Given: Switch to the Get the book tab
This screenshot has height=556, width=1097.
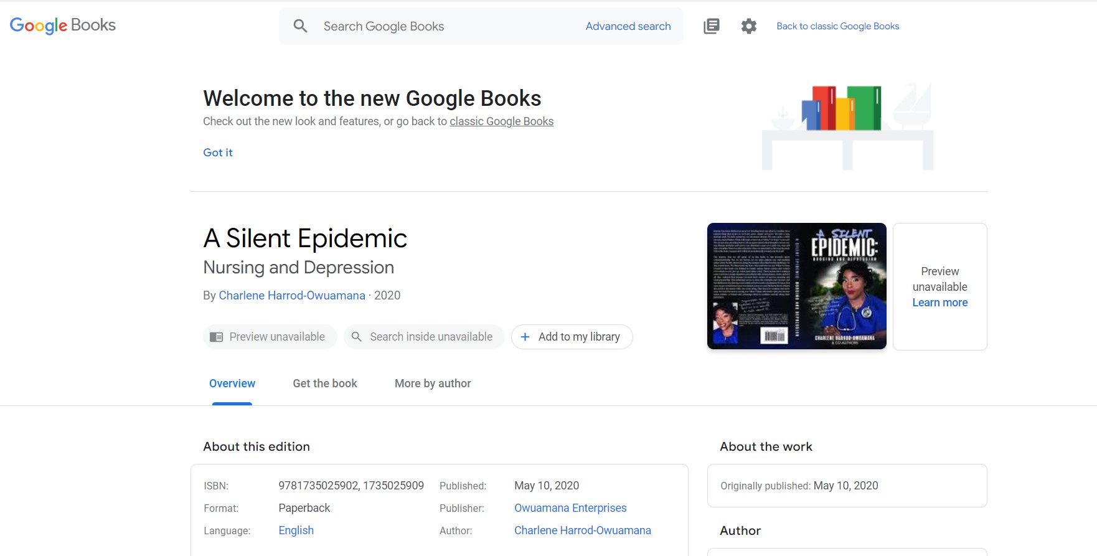Looking at the screenshot, I should [324, 384].
